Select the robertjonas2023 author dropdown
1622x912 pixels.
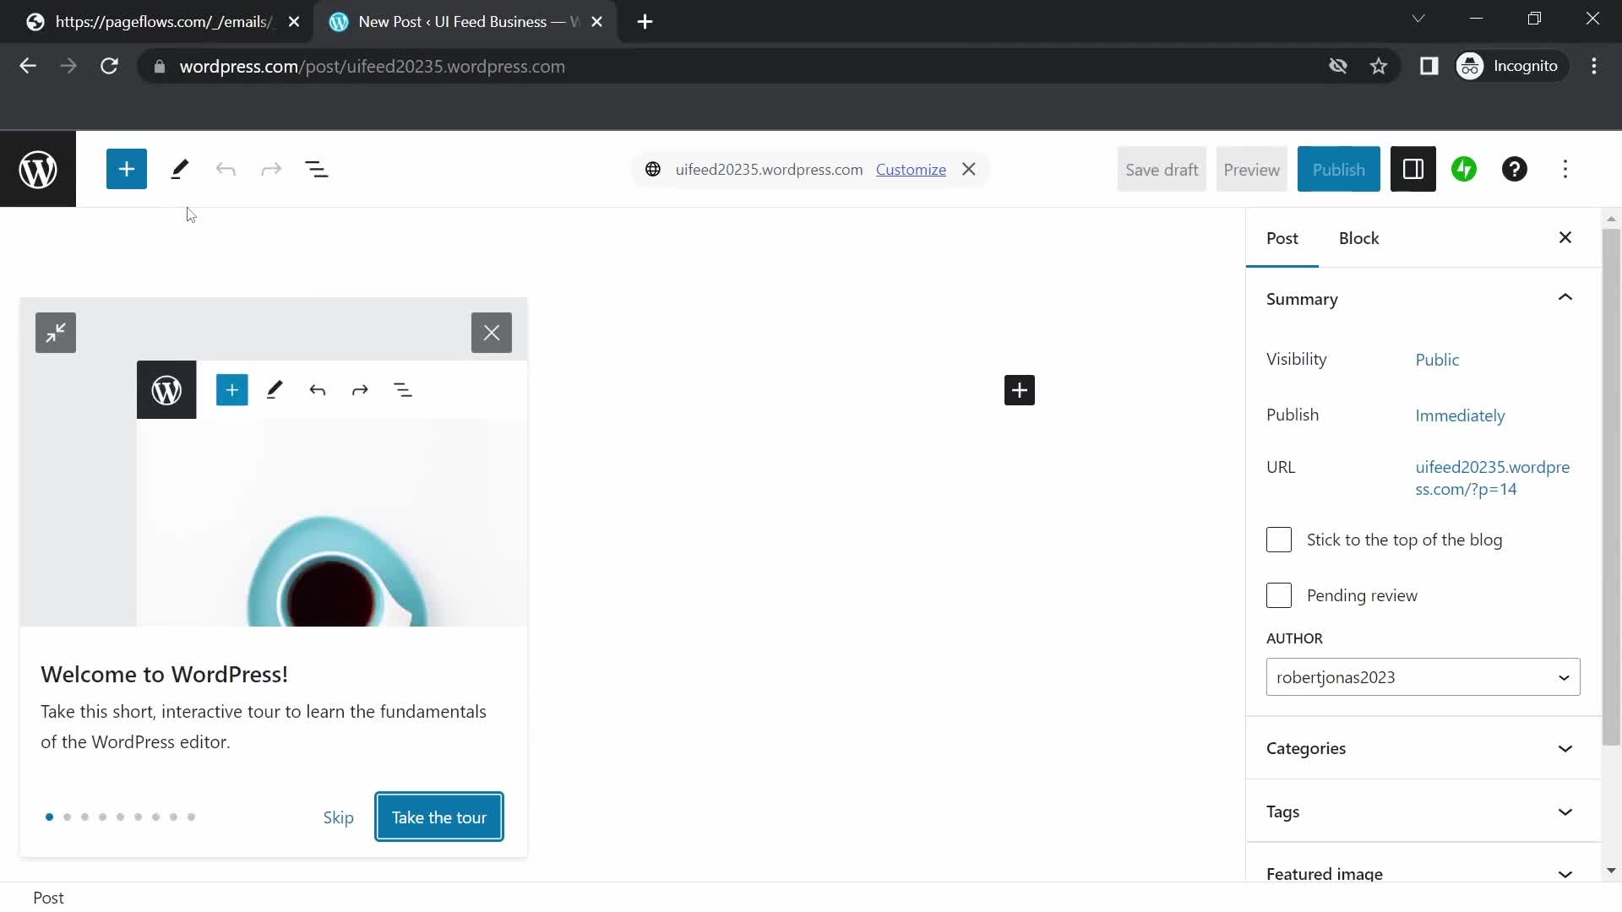click(1423, 677)
